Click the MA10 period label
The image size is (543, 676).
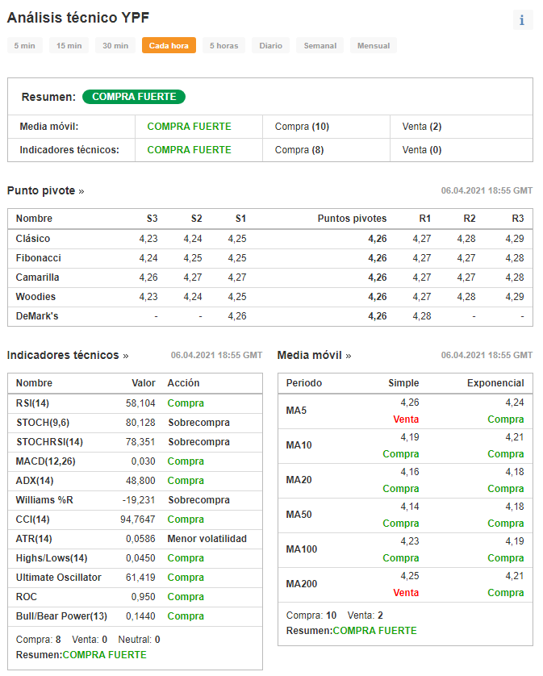click(x=299, y=445)
